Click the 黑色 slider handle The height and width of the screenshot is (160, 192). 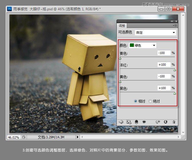pos(175,93)
